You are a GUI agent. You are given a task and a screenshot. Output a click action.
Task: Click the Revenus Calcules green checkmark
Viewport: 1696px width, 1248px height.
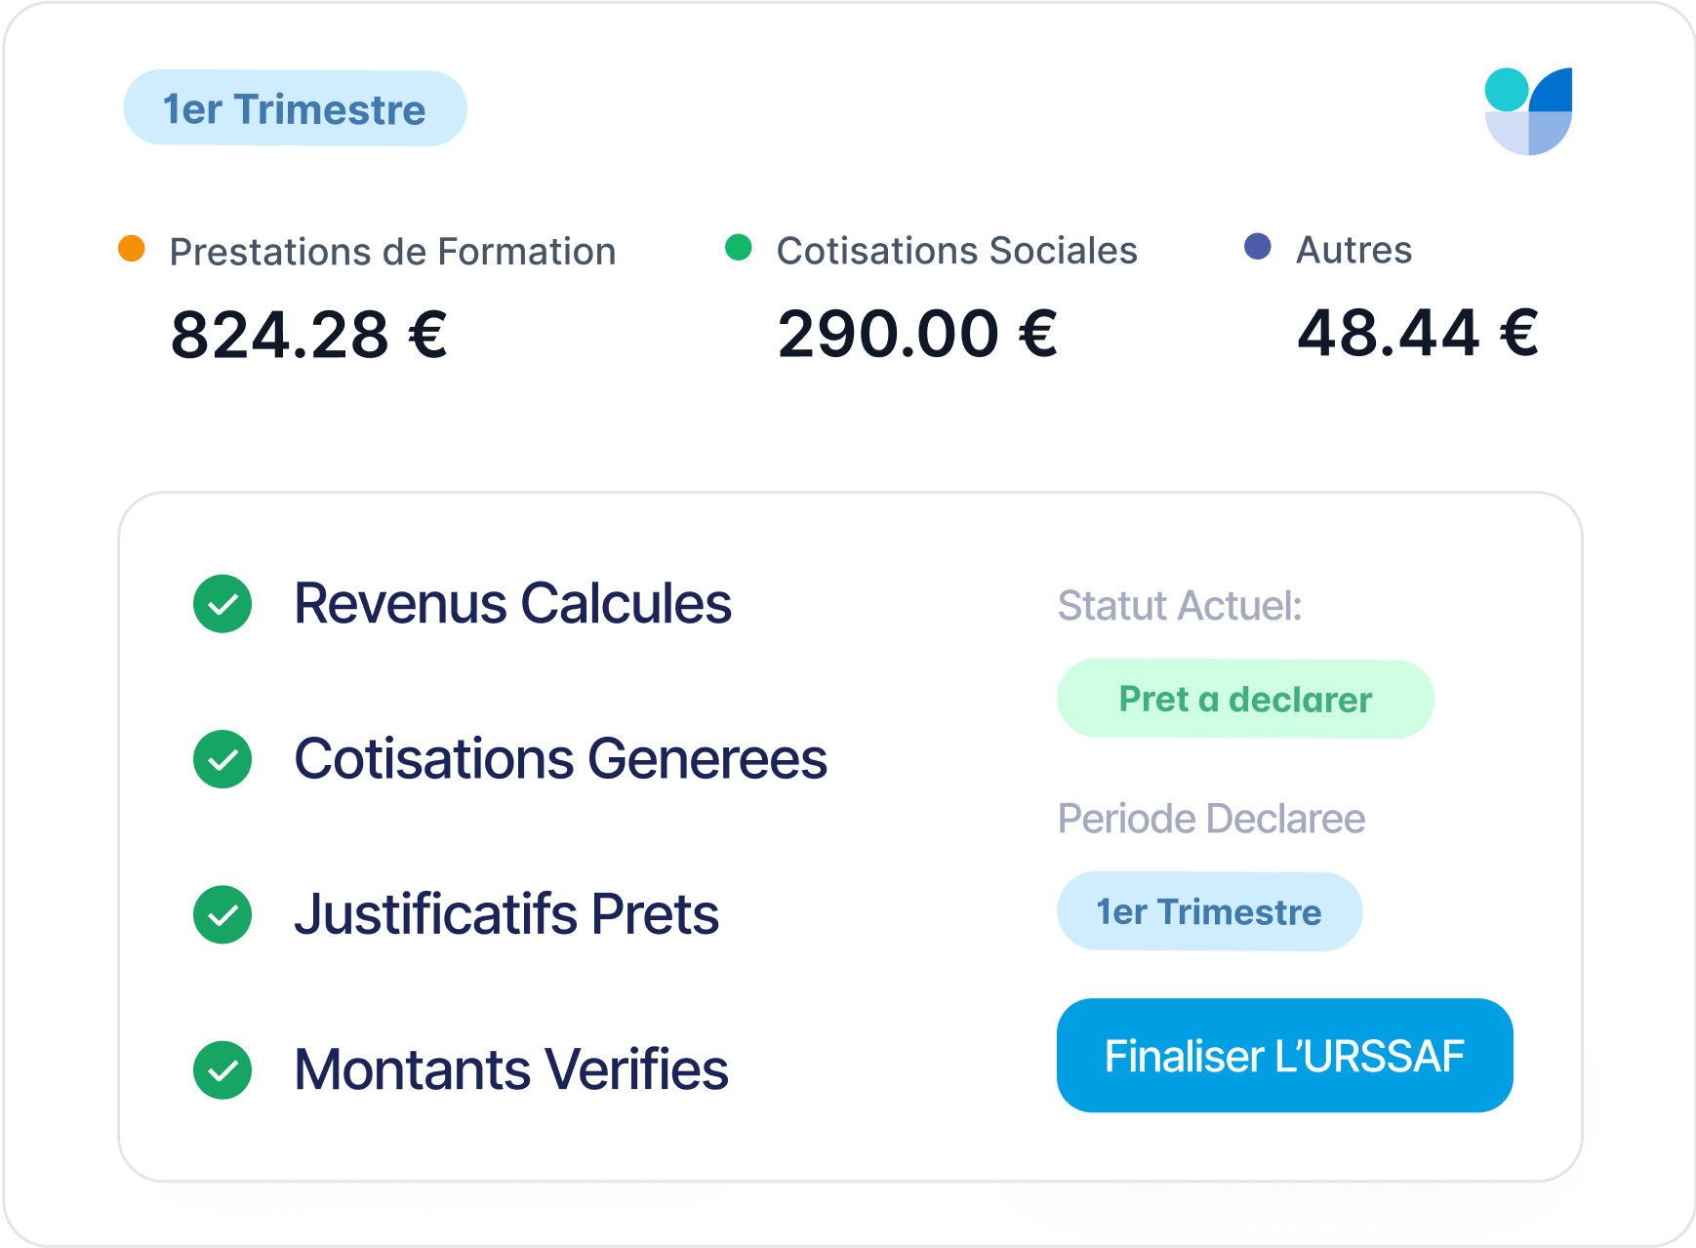coord(222,603)
